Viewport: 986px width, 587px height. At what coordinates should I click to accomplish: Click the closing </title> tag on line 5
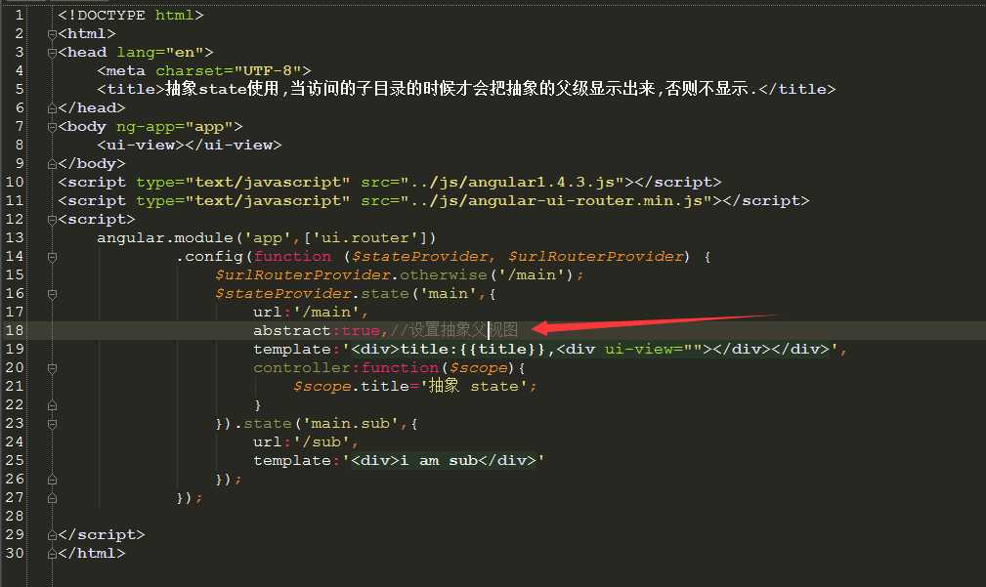point(797,89)
